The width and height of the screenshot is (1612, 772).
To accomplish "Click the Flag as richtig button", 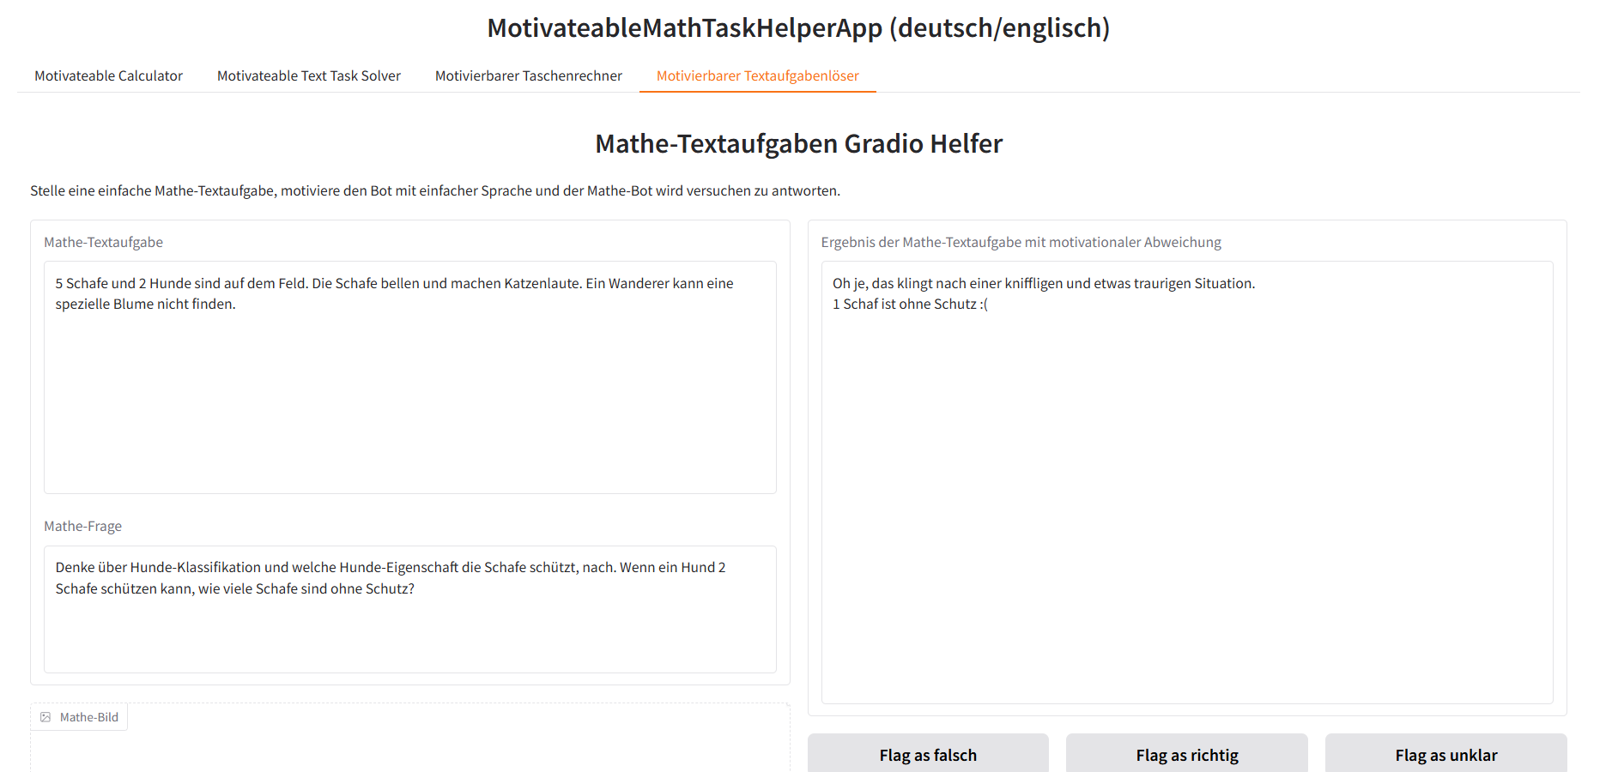I will point(1187,754).
